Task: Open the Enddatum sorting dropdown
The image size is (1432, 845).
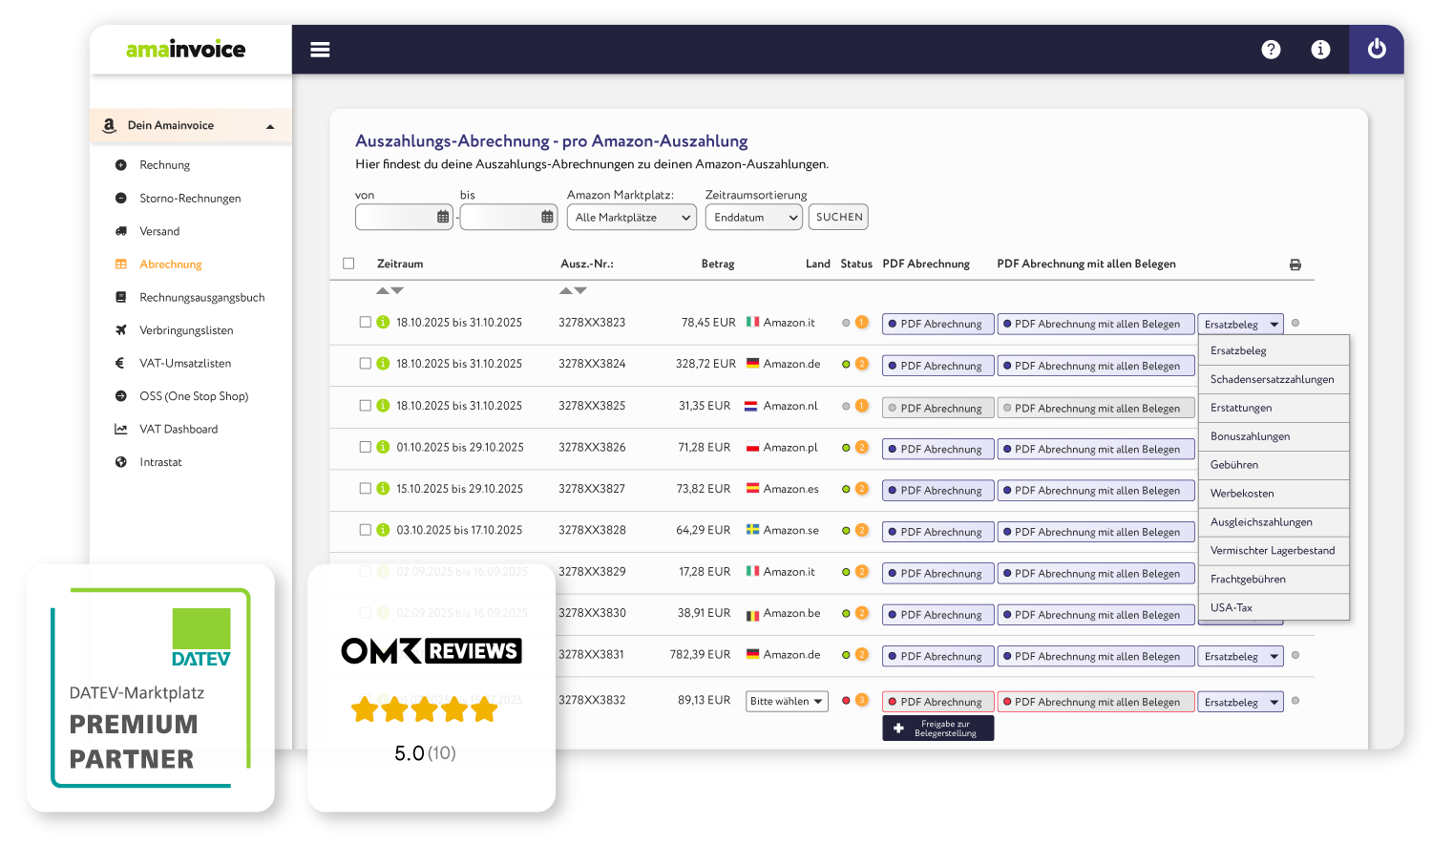Action: 754,218
